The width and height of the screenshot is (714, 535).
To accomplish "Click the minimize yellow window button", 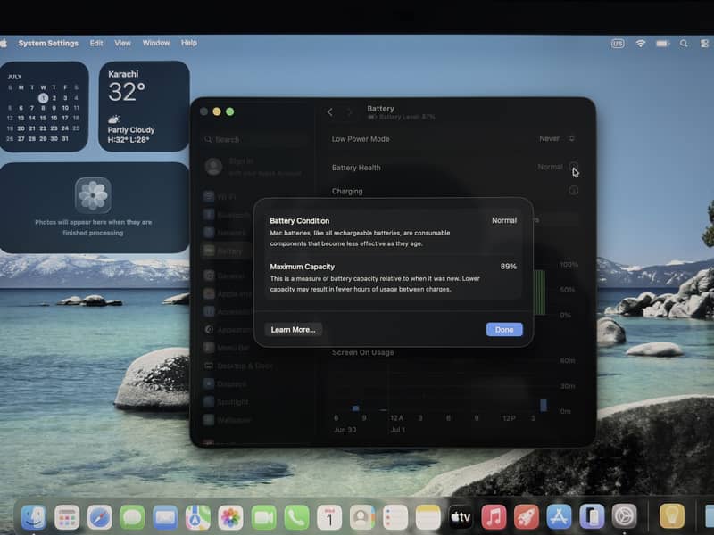I will pyautogui.click(x=217, y=111).
